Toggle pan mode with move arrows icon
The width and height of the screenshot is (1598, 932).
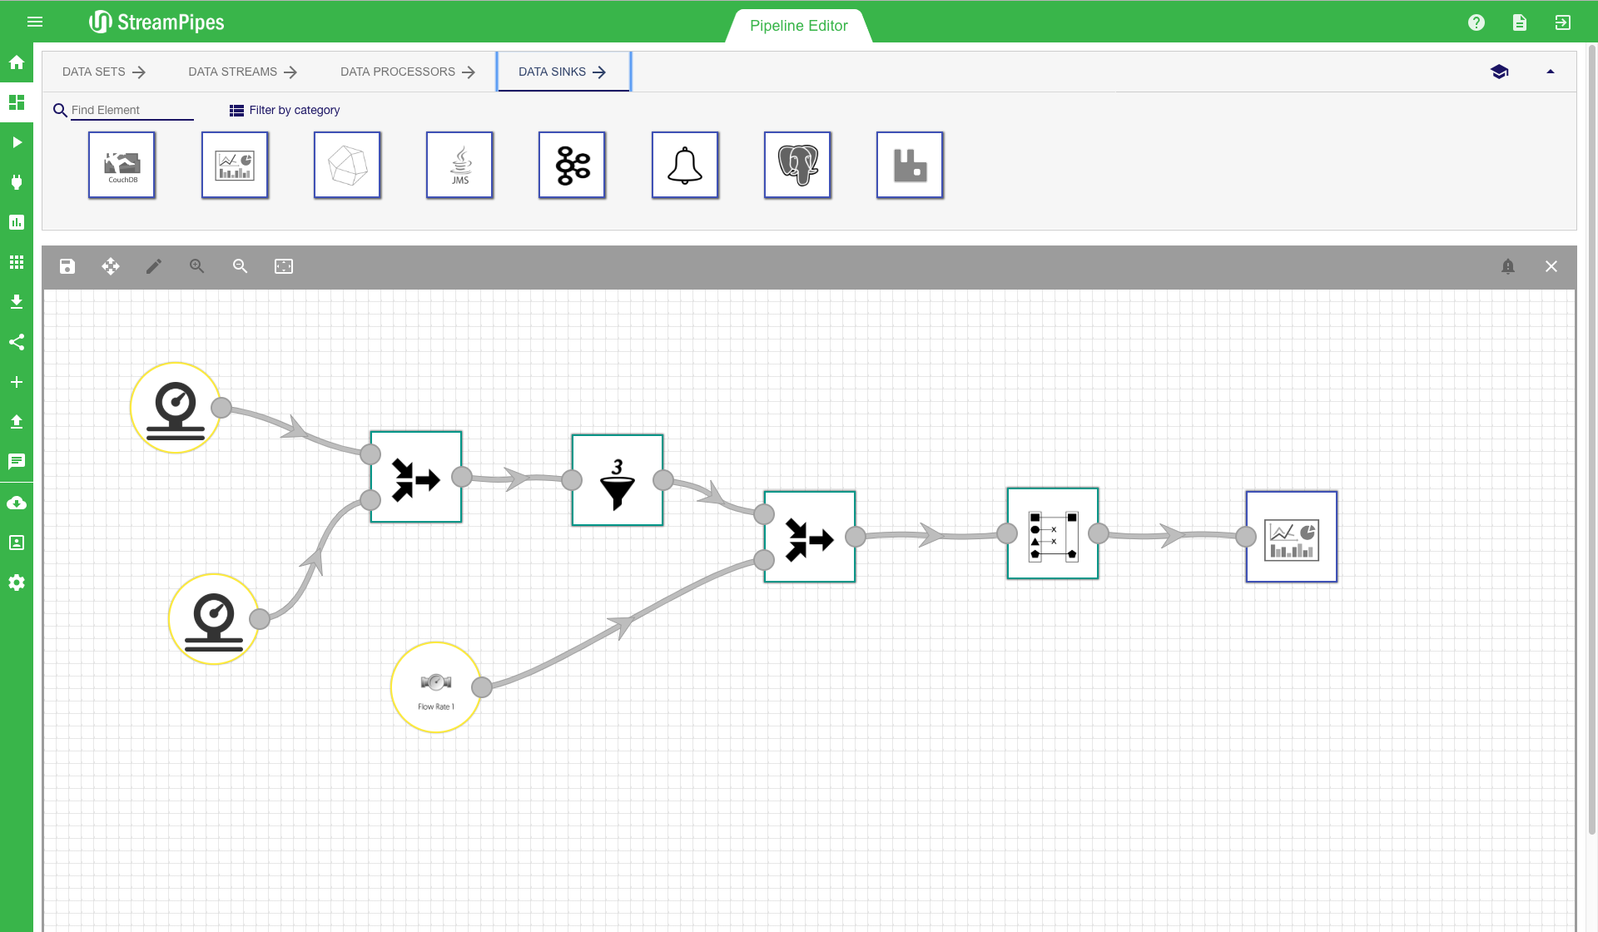[111, 266]
